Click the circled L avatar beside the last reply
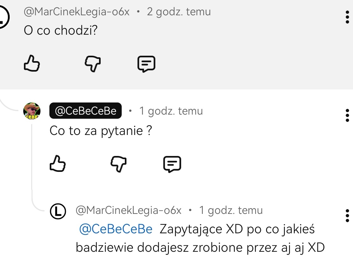Image resolution: width=353 pixels, height=268 pixels. point(58,211)
